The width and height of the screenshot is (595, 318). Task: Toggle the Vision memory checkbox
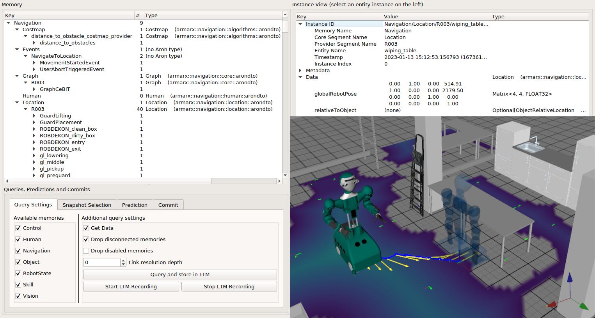(18, 296)
